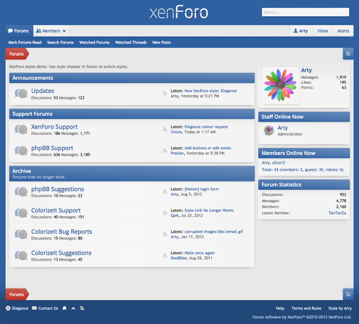Click the top red Forums breadcrumb

click(17, 54)
